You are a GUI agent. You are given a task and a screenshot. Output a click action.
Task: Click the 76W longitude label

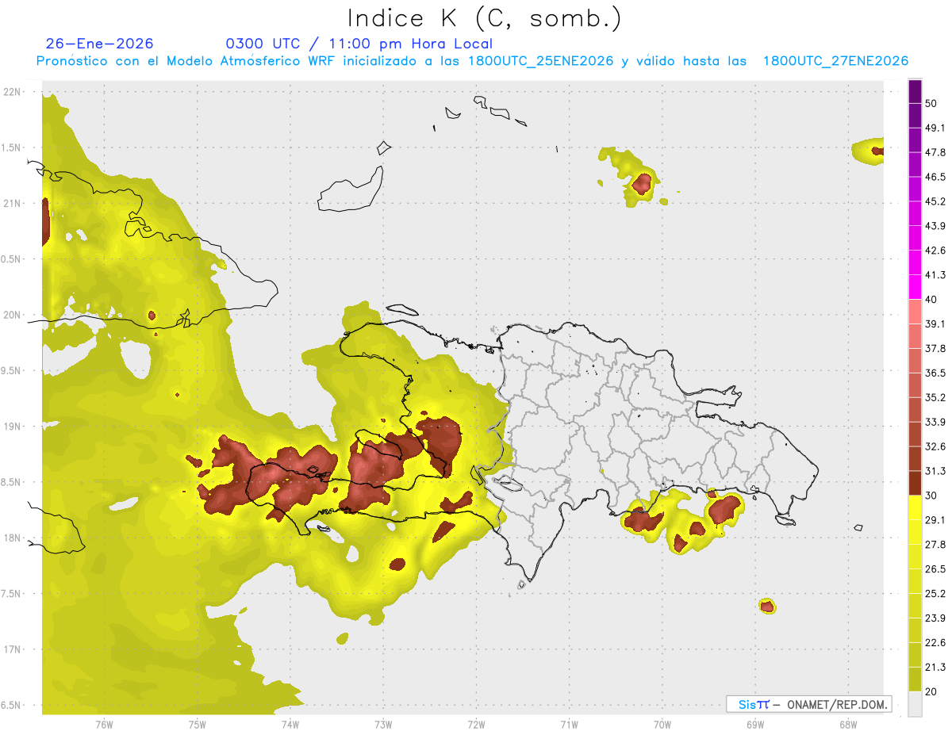click(104, 725)
